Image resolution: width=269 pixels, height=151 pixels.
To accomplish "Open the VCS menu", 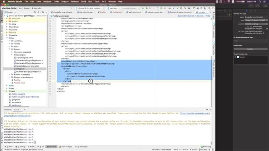I will [x=104, y=2].
